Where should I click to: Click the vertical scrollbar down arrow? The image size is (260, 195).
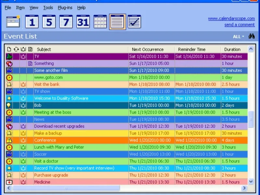pos(251,181)
